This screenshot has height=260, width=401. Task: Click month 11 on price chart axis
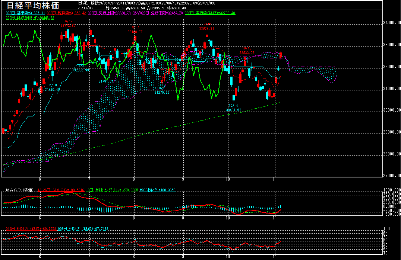pyautogui.click(x=275, y=179)
